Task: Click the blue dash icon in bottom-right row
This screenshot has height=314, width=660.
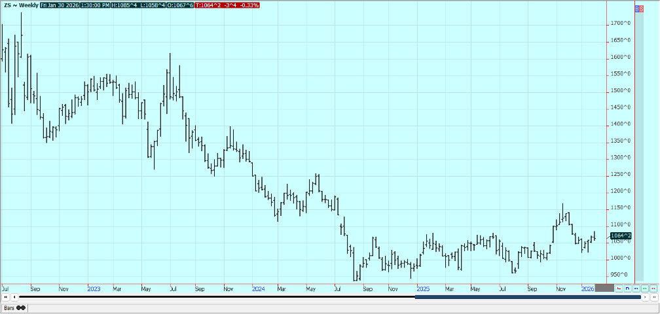Action: (x=636, y=288)
